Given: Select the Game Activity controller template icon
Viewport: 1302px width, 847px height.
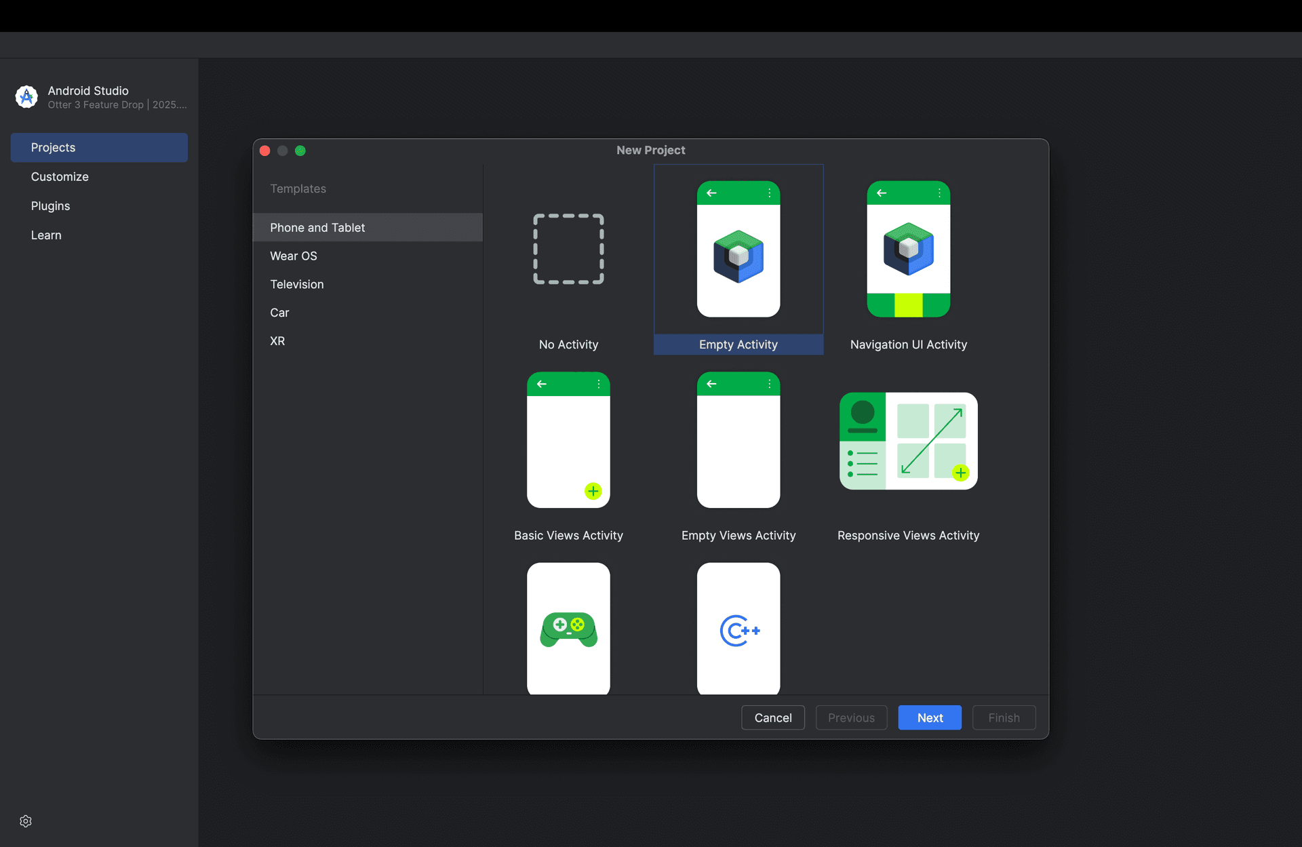Looking at the screenshot, I should click(568, 628).
